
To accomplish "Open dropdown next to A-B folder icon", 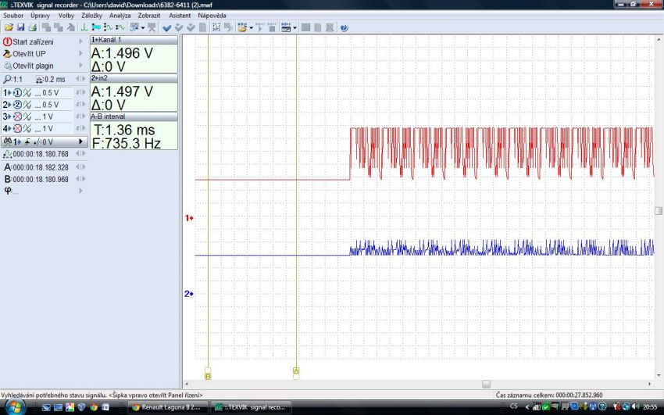I will (252, 28).
